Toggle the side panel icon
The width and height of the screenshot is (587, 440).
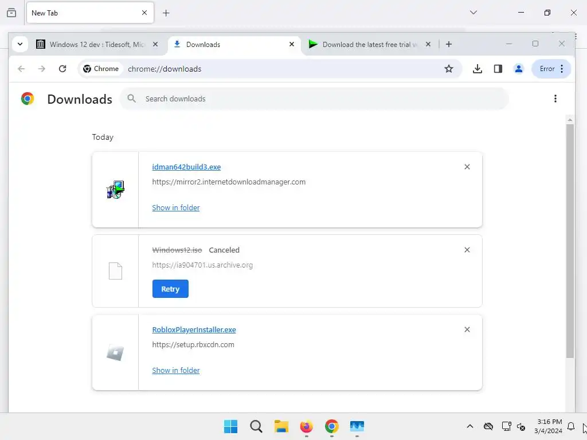[498, 69]
